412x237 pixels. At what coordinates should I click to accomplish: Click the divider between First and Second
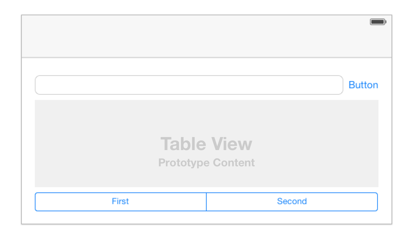[206, 202]
